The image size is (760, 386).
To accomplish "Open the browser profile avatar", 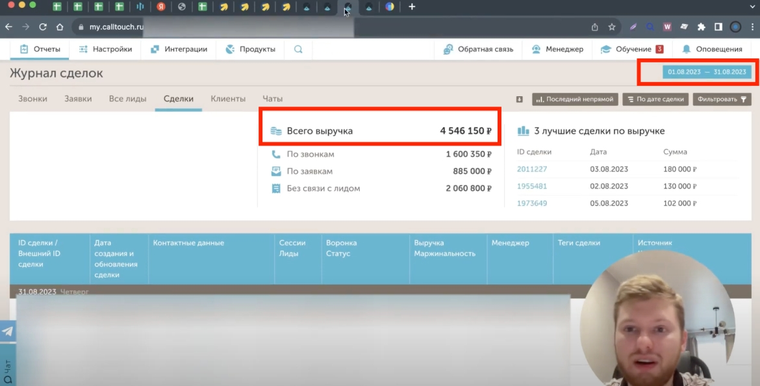I will pyautogui.click(x=735, y=27).
